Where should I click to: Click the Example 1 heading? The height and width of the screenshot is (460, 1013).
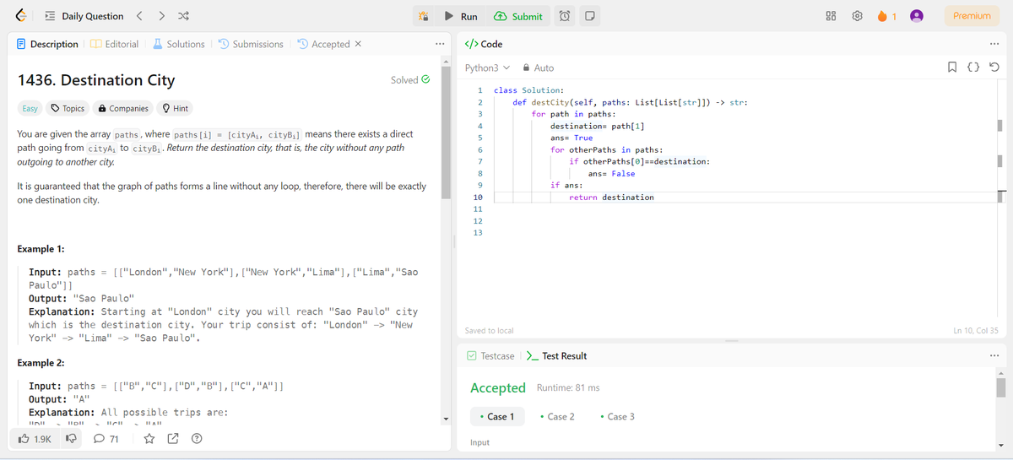pyautogui.click(x=41, y=250)
